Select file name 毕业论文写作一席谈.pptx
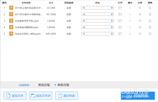This screenshot has height=102, width=158. click(28, 34)
